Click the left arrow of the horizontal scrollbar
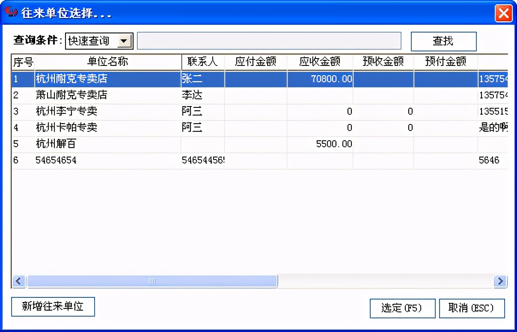 tap(18, 281)
